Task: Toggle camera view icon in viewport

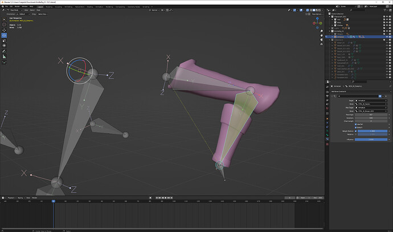Action: pos(322,40)
